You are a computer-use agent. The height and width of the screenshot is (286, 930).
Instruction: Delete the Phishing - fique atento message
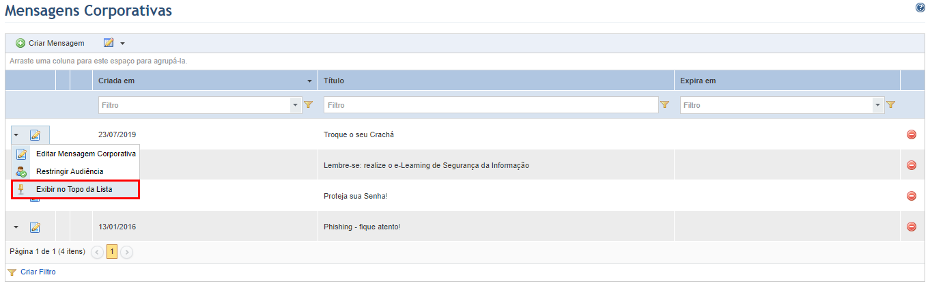click(911, 227)
